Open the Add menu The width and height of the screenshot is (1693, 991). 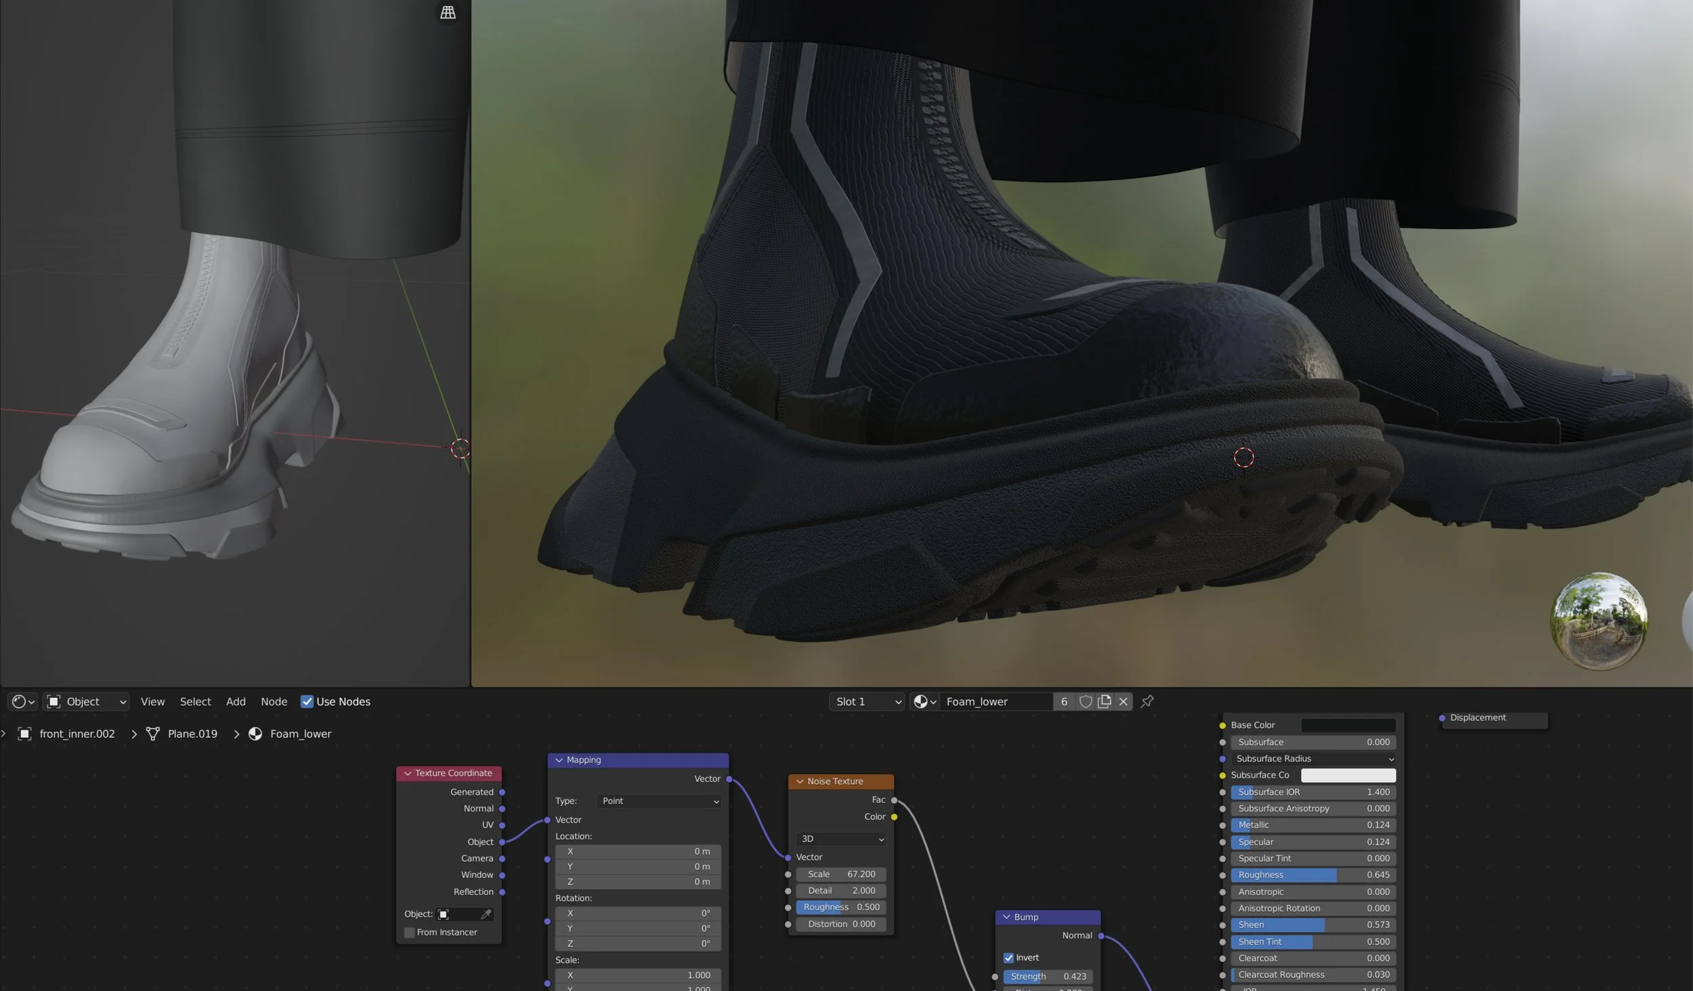[x=235, y=701]
